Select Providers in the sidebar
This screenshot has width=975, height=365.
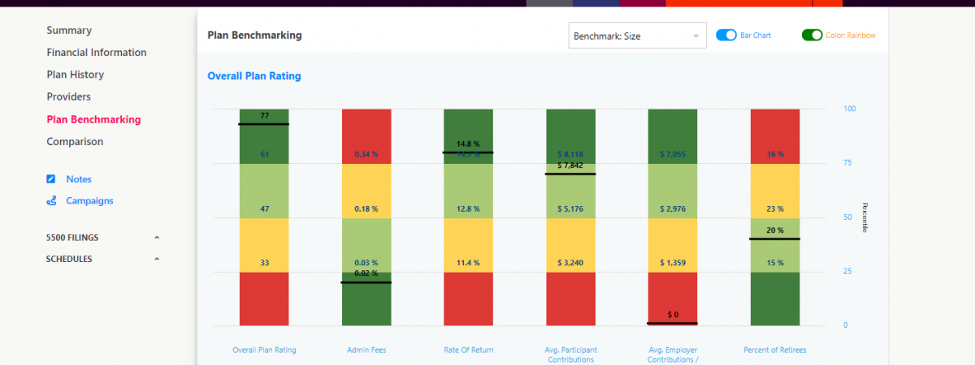click(x=68, y=97)
